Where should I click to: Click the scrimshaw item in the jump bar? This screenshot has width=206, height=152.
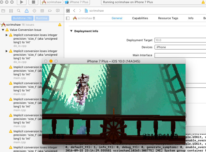point(97,11)
